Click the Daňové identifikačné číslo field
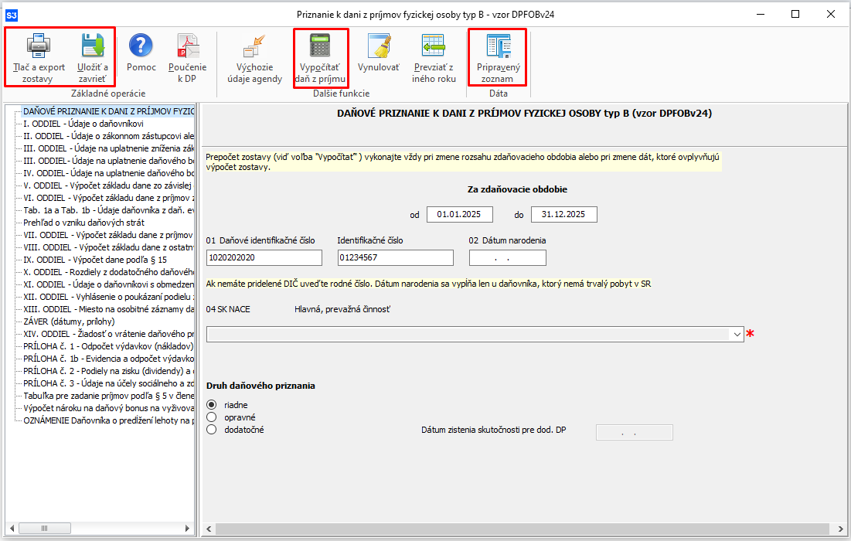Image resolution: width=851 pixels, height=541 pixels. click(x=264, y=257)
